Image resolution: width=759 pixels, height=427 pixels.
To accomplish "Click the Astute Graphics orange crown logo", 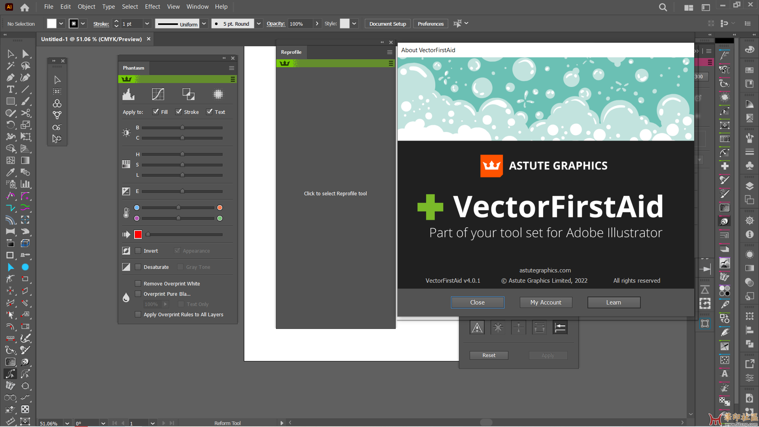I will (x=491, y=166).
